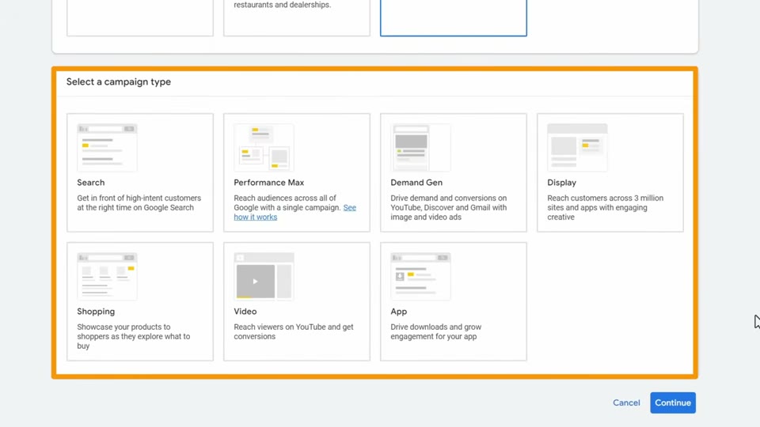The height and width of the screenshot is (427, 760).
Task: Click 'Reach viewers on YouTube' description
Action: tap(294, 331)
